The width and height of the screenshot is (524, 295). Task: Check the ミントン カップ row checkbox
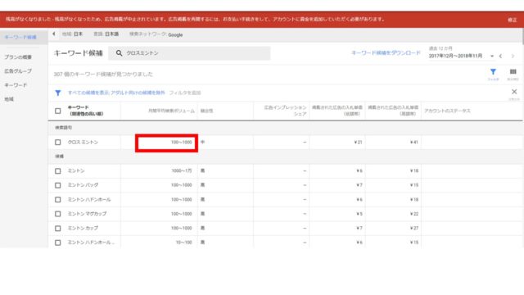[58, 228]
